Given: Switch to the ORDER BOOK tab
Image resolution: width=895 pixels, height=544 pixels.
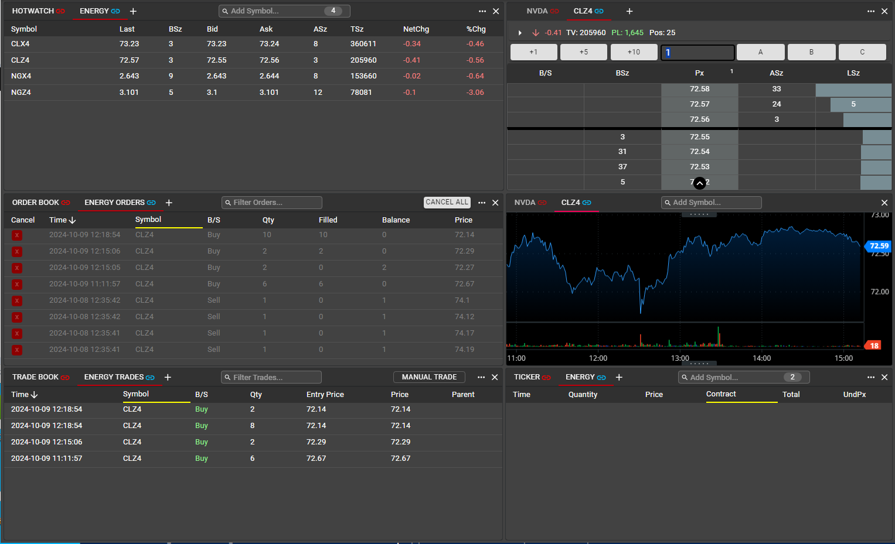Looking at the screenshot, I should pos(35,203).
